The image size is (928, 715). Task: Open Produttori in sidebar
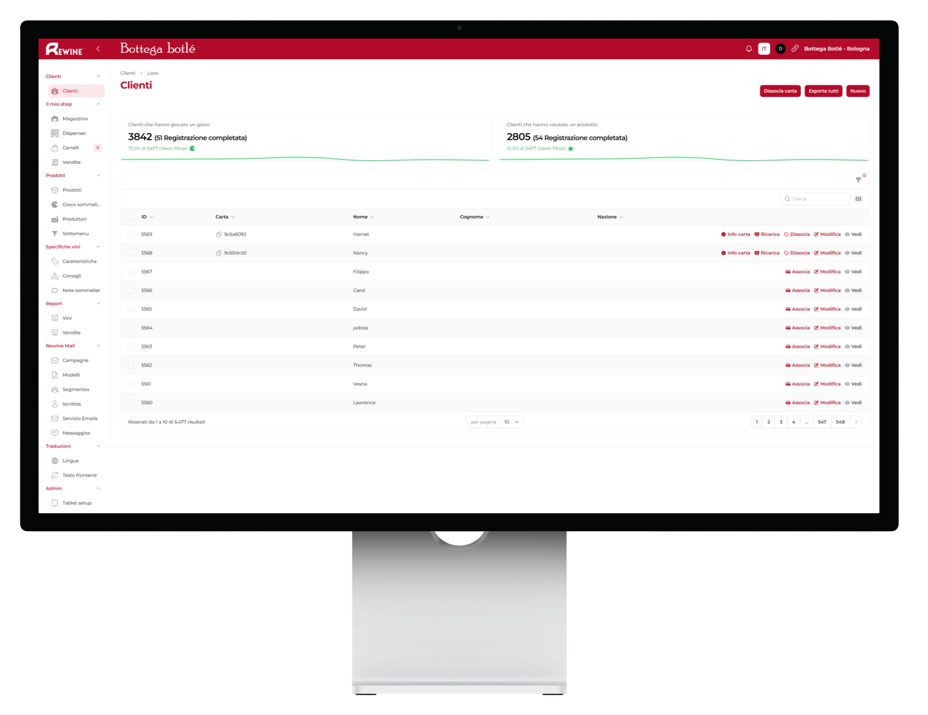[75, 219]
